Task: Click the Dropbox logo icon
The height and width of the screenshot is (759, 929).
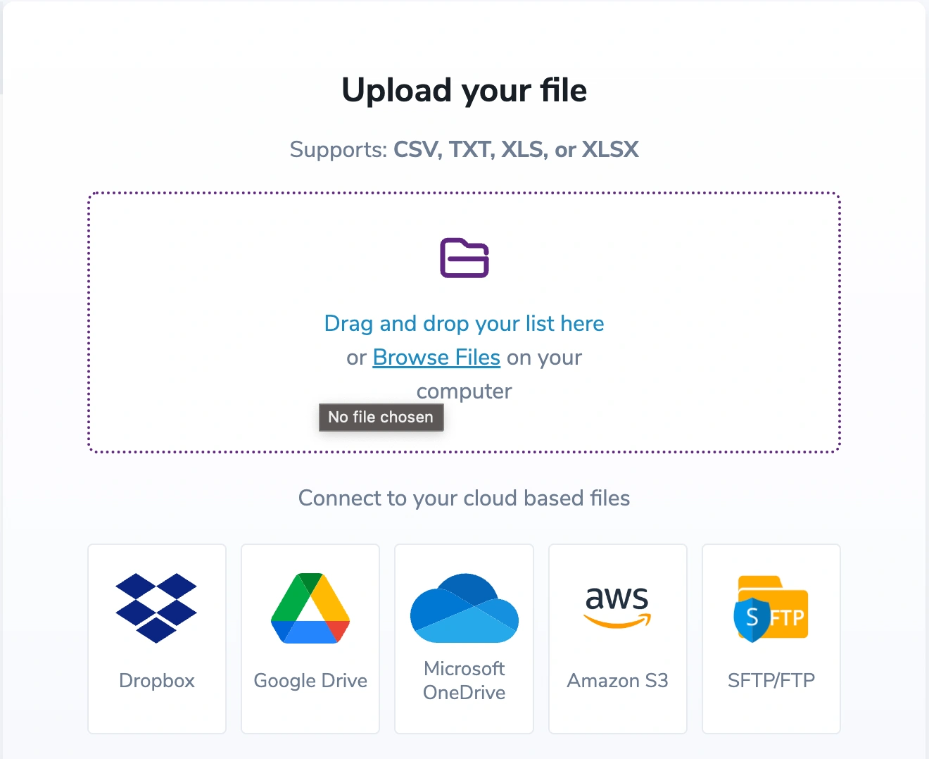Action: 156,608
